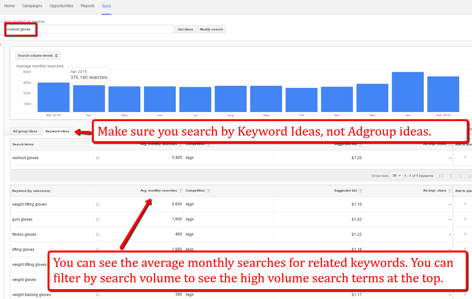Open the Search volume trends dropdown
The height and width of the screenshot is (299, 472).
point(37,55)
